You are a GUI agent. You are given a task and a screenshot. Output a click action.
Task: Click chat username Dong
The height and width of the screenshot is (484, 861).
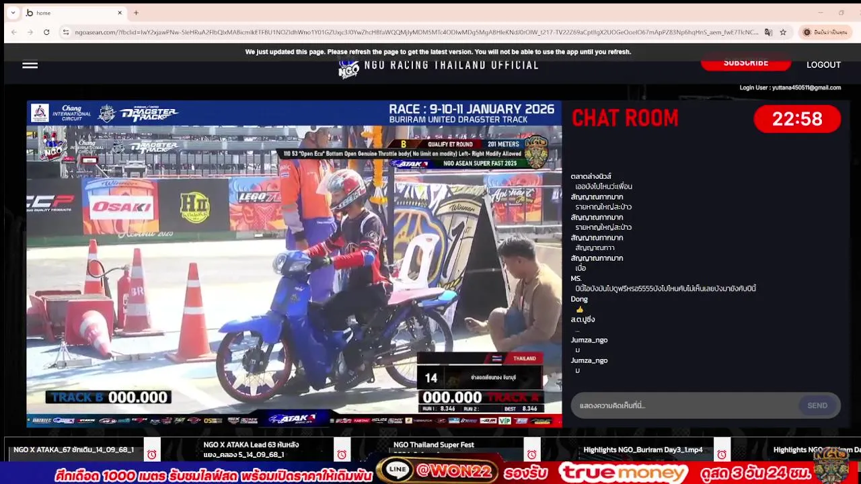pos(579,299)
